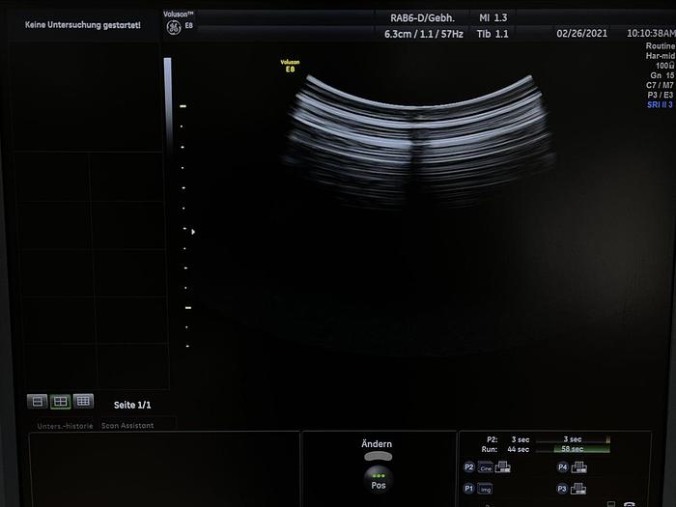
Task: Click the time '10:10:38AM'
Action: [651, 33]
